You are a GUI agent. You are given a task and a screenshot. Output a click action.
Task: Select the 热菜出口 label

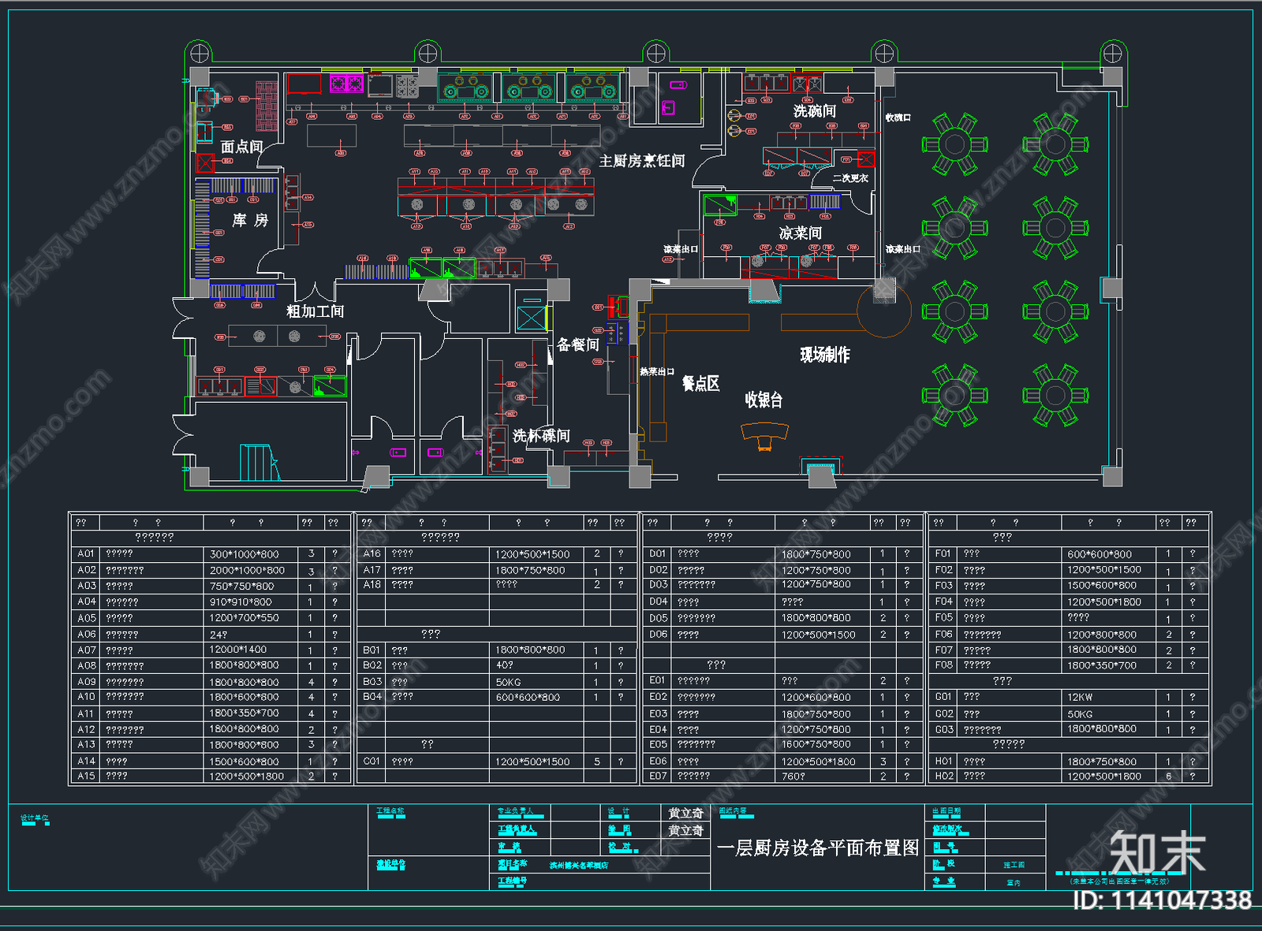(x=657, y=371)
